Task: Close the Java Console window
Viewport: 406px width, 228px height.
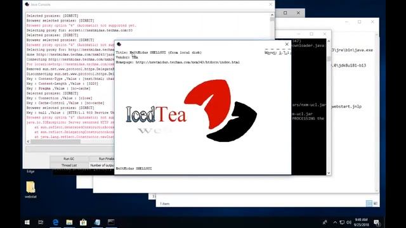Action: (271, 4)
